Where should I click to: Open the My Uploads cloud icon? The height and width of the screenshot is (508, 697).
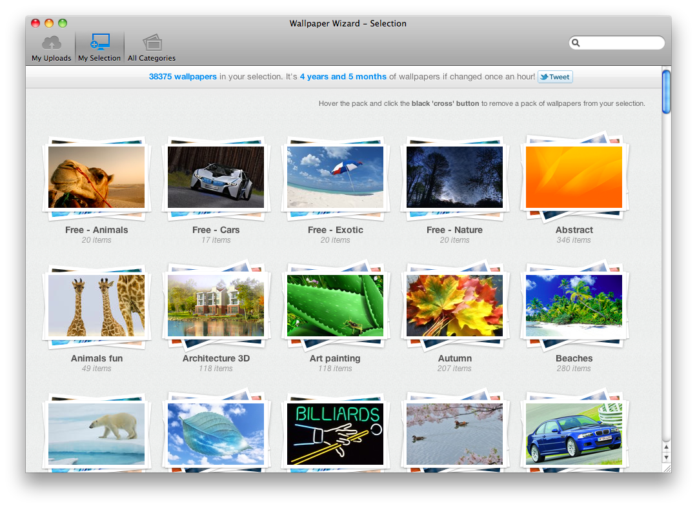point(52,43)
